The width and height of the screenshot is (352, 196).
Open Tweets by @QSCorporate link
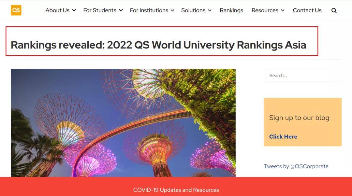point(296,166)
